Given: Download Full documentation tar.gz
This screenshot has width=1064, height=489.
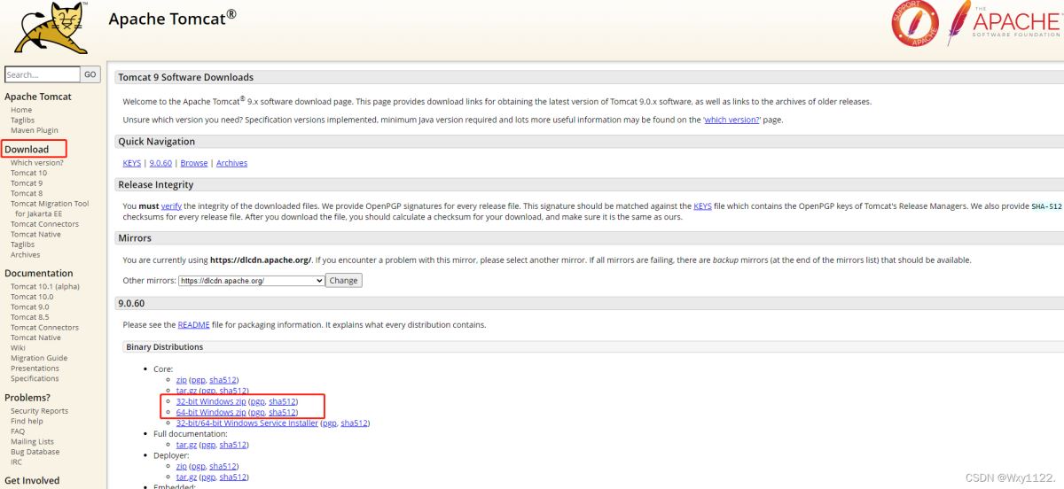Looking at the screenshot, I should 186,445.
